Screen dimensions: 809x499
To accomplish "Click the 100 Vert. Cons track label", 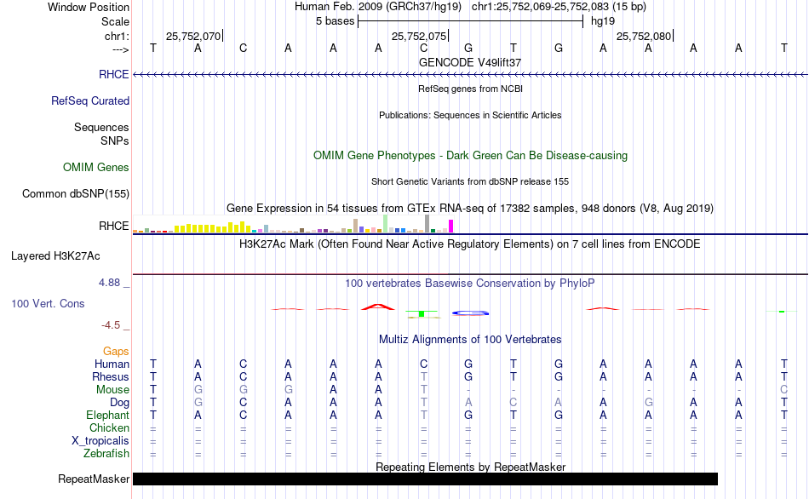I will pos(48,303).
